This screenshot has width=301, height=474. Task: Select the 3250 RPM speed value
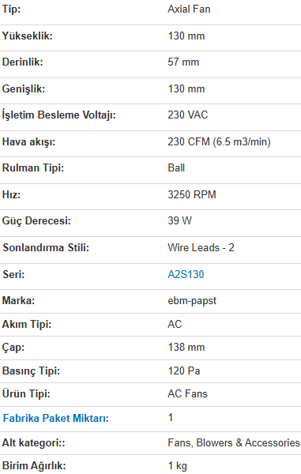[x=192, y=194]
